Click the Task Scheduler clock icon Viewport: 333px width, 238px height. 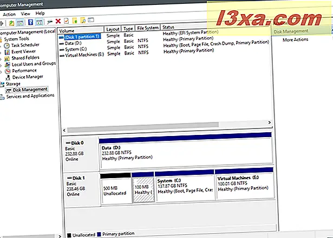[7, 45]
